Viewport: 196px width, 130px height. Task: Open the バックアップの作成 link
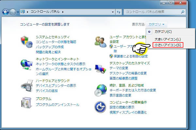(x=50, y=47)
